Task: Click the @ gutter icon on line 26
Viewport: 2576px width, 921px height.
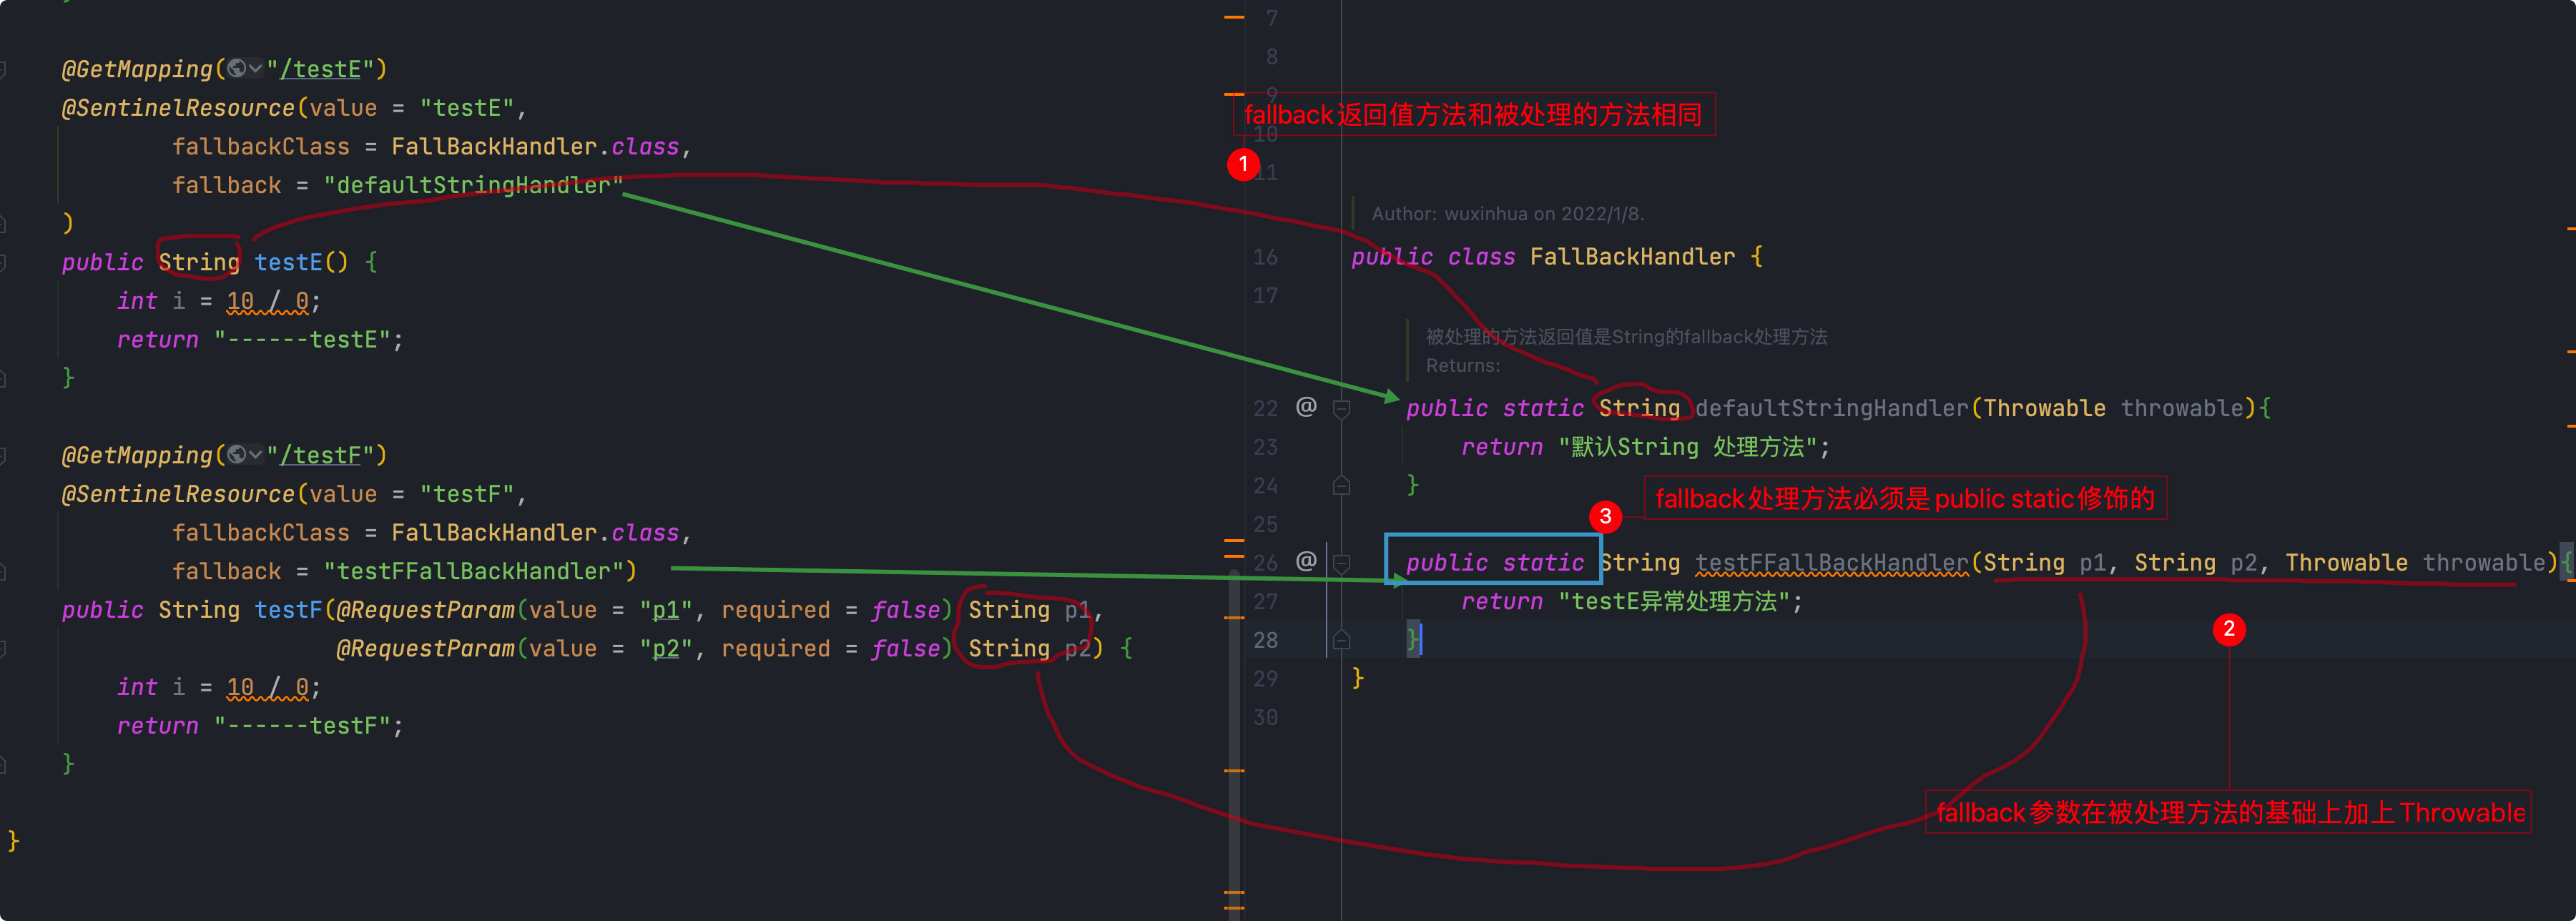Action: (x=1306, y=561)
